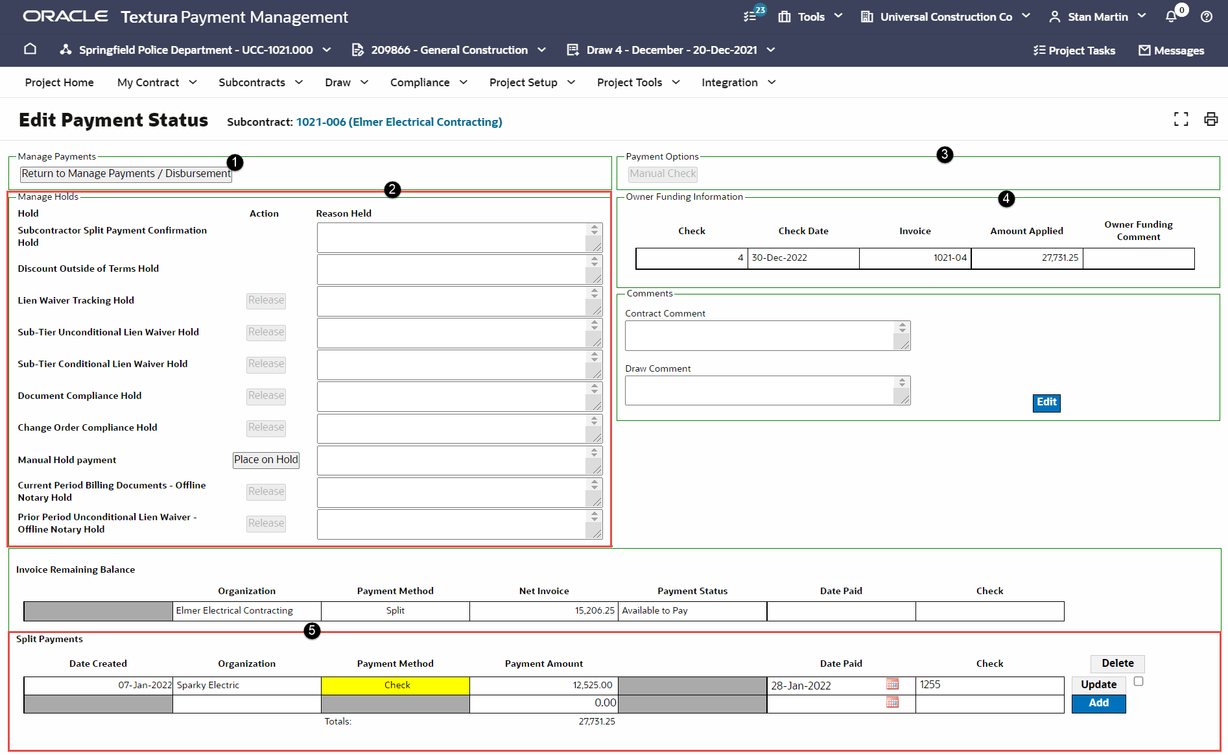The image size is (1228, 755).
Task: Edit the check number field 1255
Action: (x=989, y=685)
